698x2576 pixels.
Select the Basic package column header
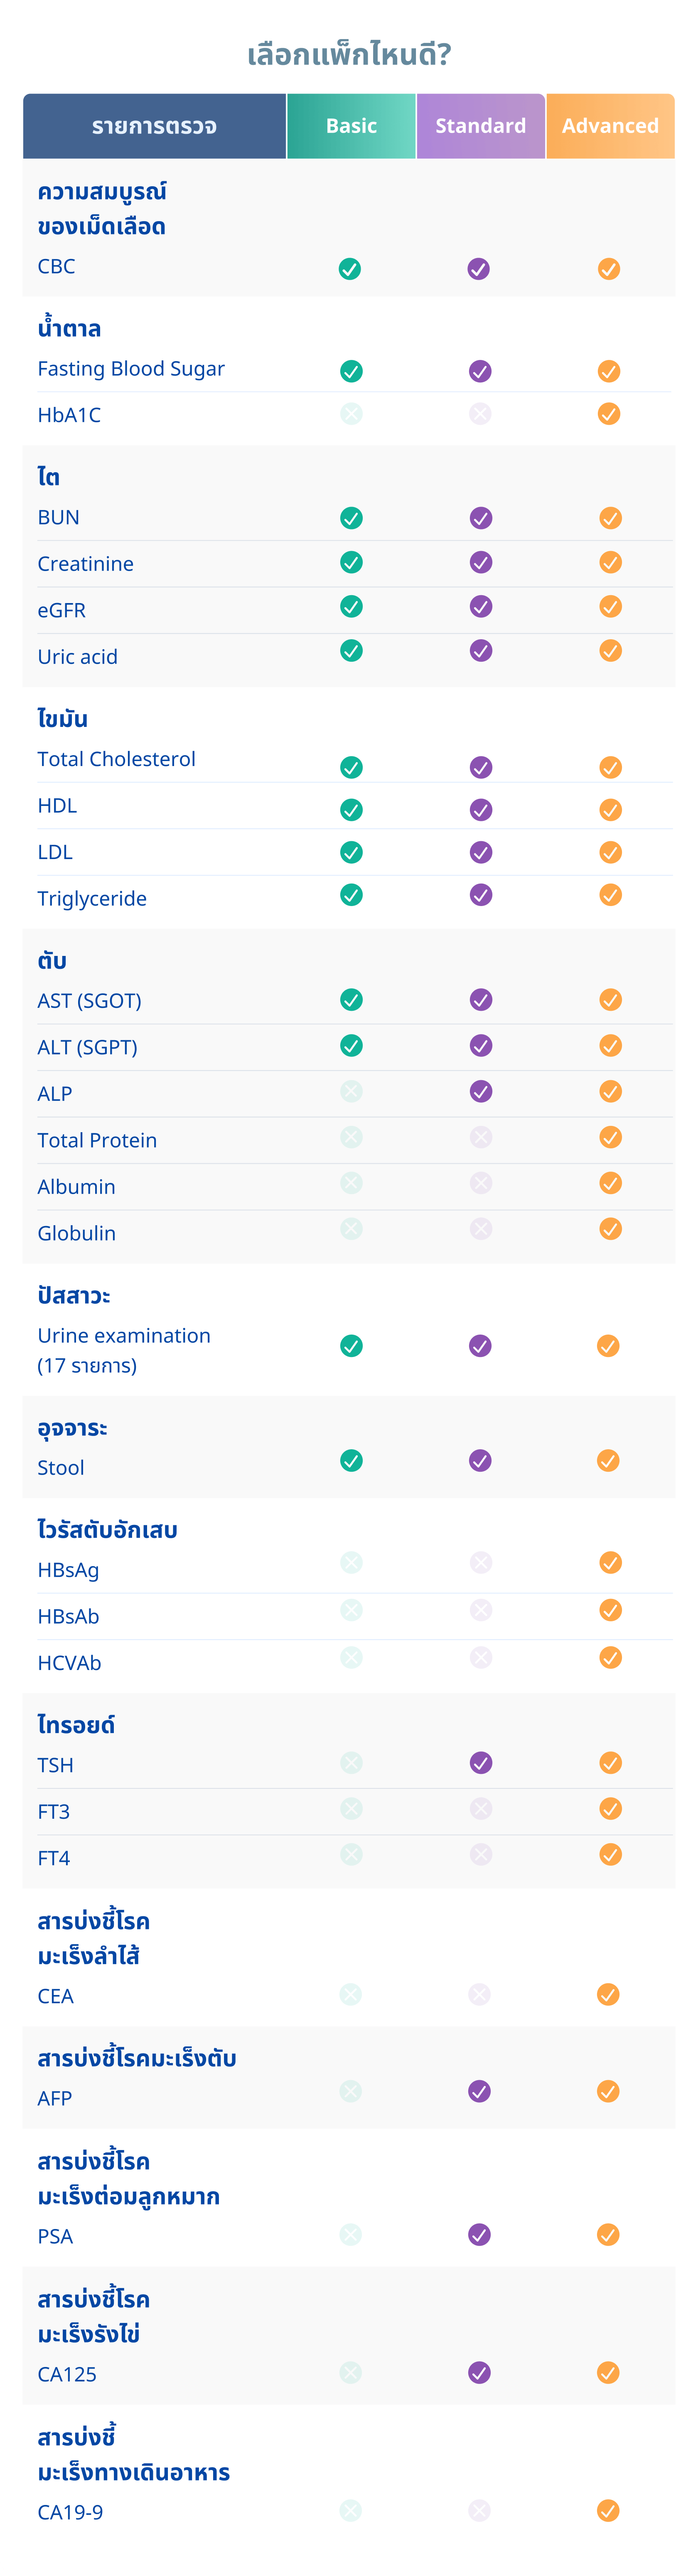(351, 126)
